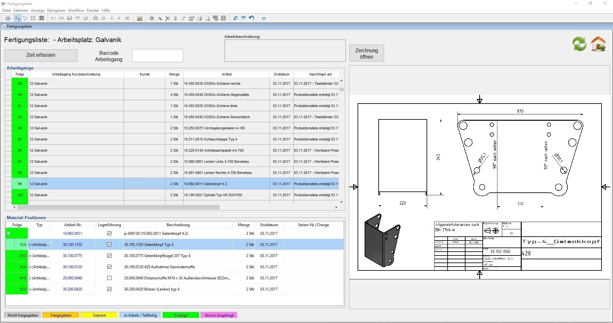Click the Barcode Arbeitsgang input field
This screenshot has height=323, width=613.
click(157, 56)
